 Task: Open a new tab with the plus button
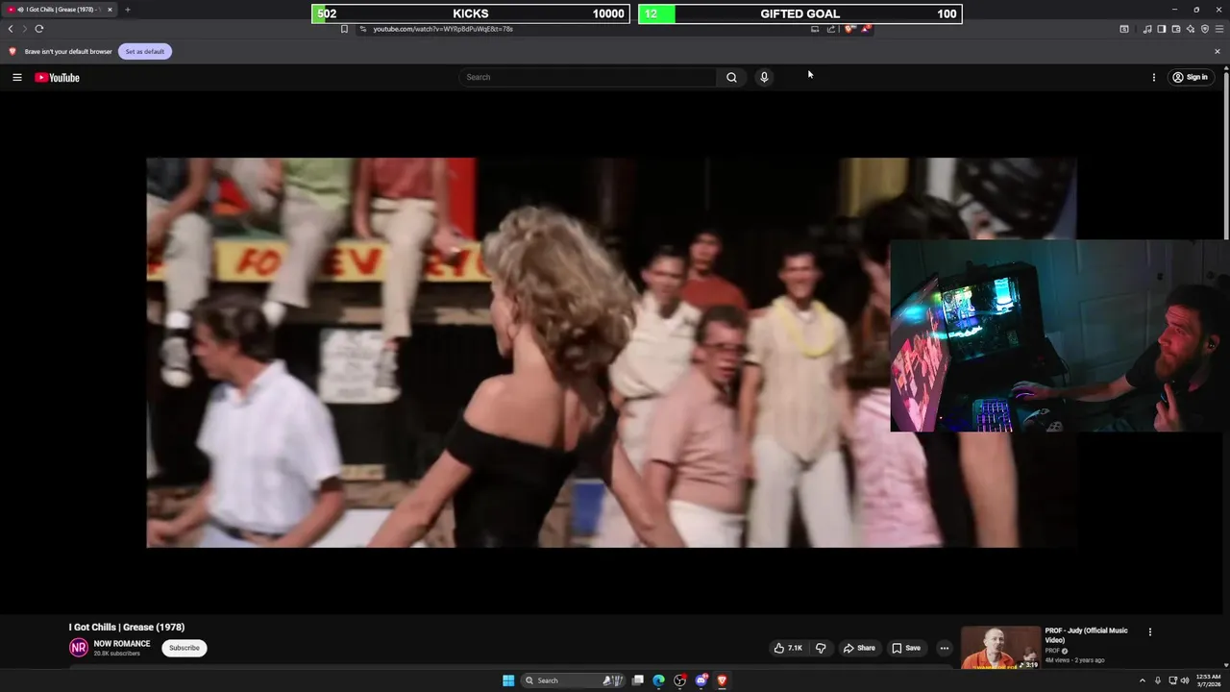(x=127, y=10)
